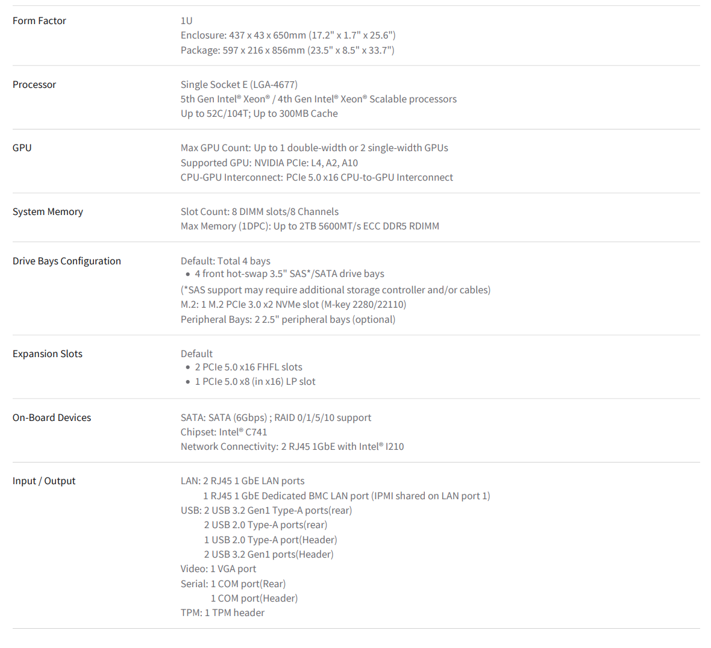Click the front hot-swap drive bays bullet
Image resolution: width=711 pixels, height=648 pixels.
coord(289,273)
